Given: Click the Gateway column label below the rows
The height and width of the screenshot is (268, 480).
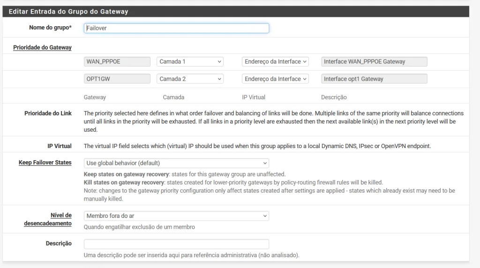Looking at the screenshot, I should 95,97.
